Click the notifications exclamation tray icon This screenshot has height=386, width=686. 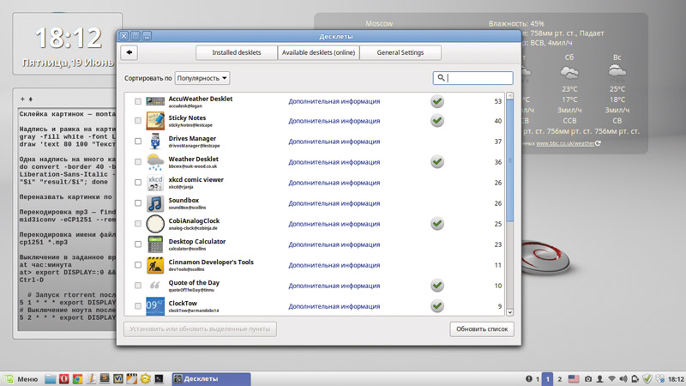click(529, 378)
